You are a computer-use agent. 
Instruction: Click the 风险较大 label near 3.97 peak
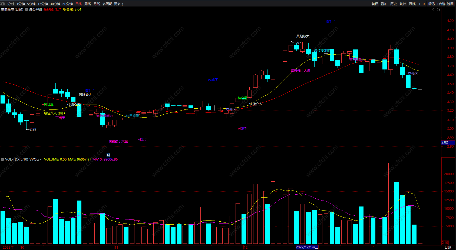pyautogui.click(x=303, y=36)
